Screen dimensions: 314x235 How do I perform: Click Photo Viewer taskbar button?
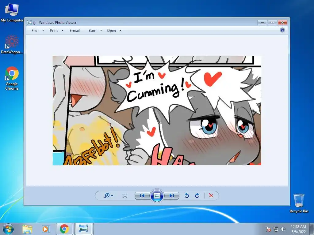coord(83,229)
